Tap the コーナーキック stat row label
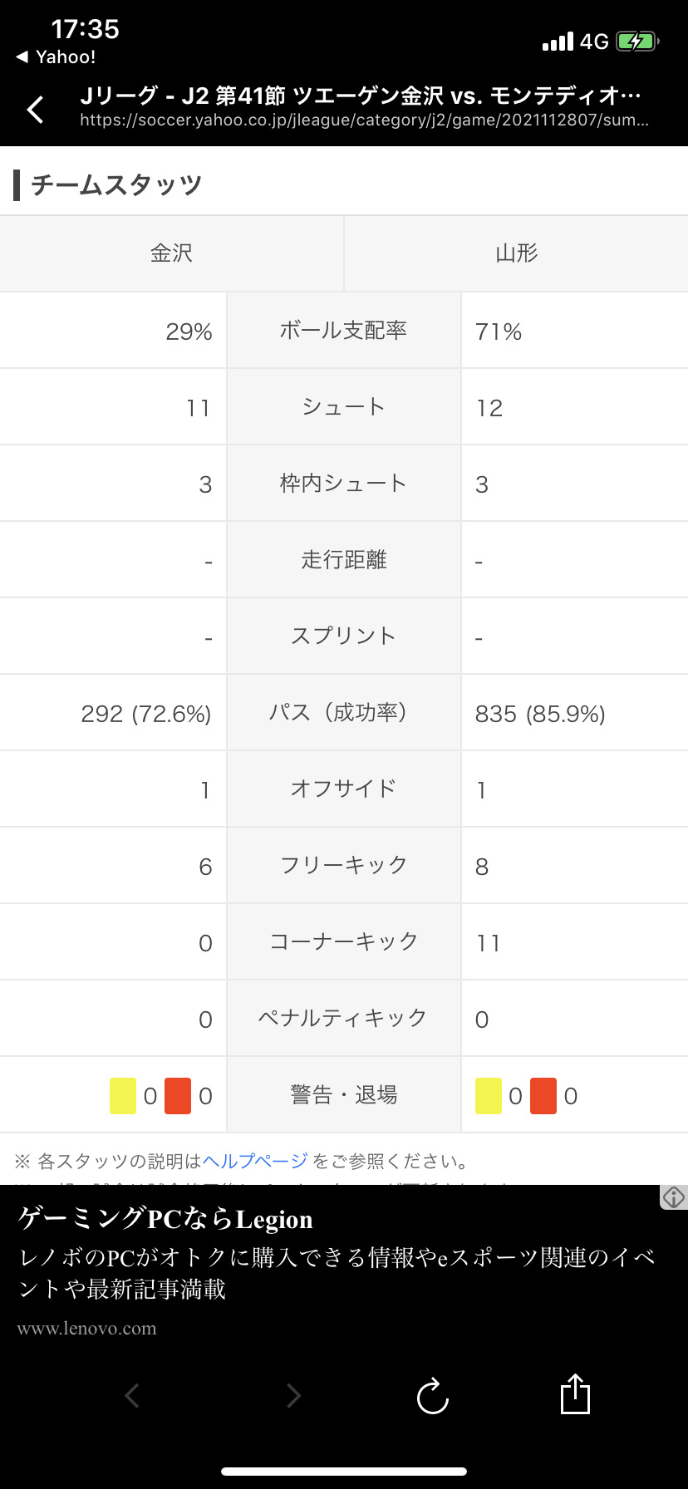Viewport: 688px width, 1489px height. pyautogui.click(x=343, y=941)
